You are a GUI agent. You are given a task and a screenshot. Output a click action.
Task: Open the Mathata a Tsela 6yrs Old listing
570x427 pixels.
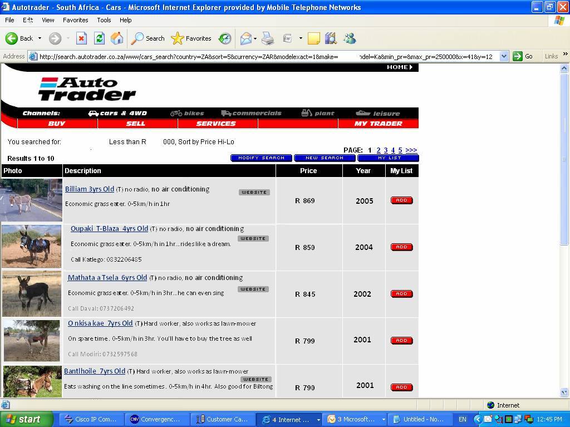[x=107, y=277]
